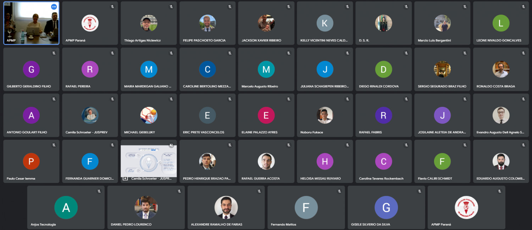Click muted mic icon on LEONE NIVALDO GONCALVES tile
532x230 pixels.
(523, 7)
